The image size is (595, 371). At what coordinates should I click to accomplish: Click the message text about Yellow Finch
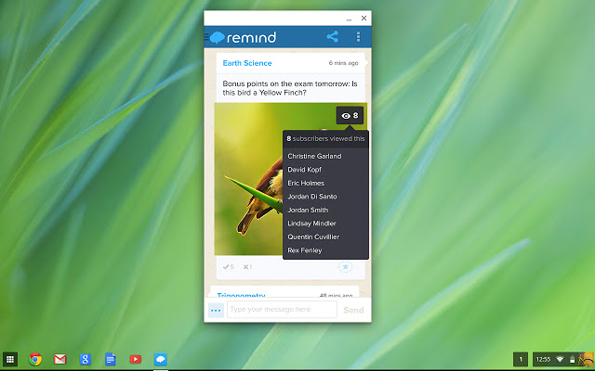tap(290, 88)
